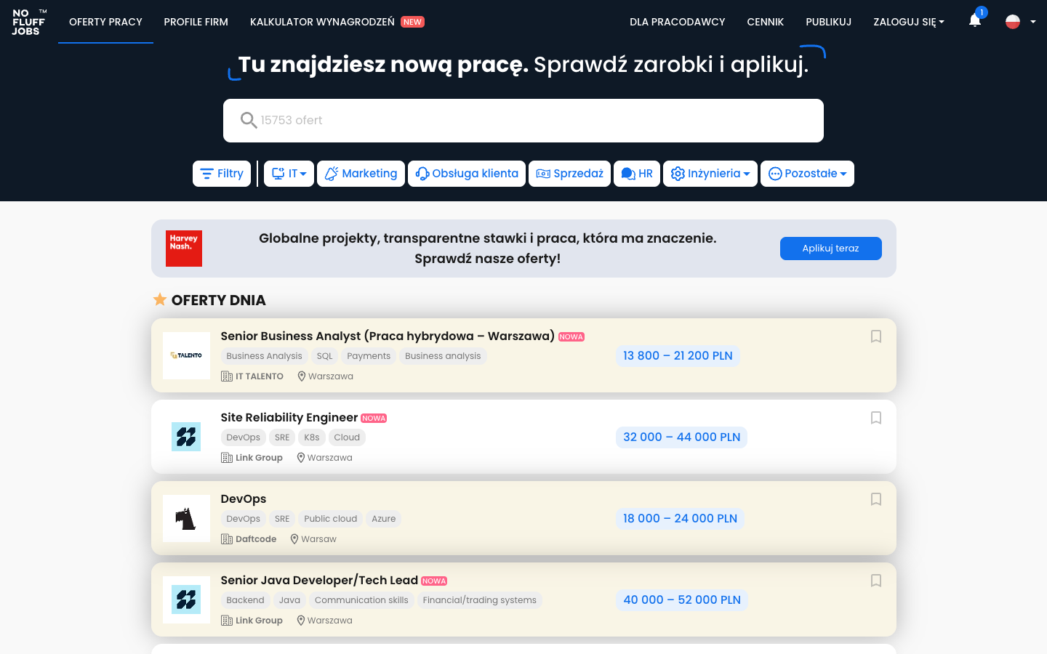This screenshot has height=654, width=1047.
Task: Bookmark the DevOps offer by Daftcode
Action: 876,499
